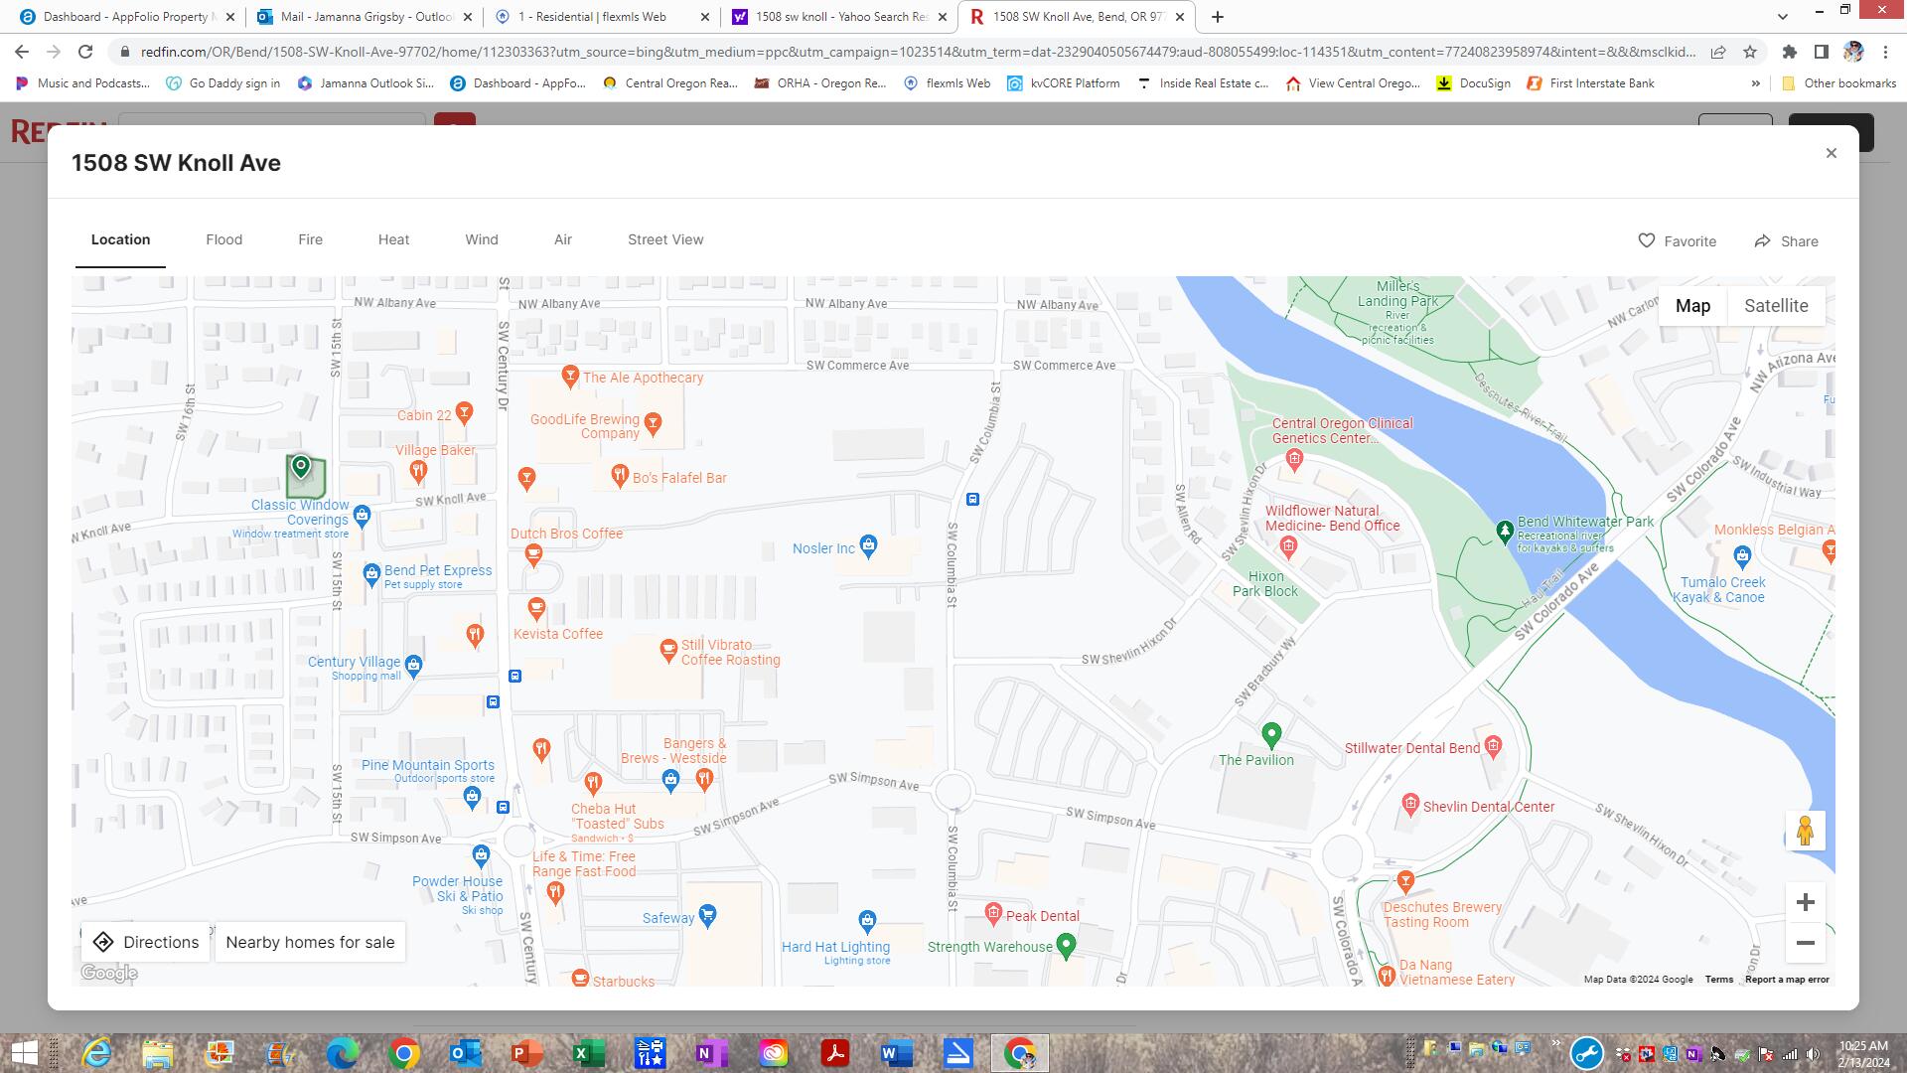Screen dimensions: 1907x1073
Task: Open Classic Window Coverings pin
Action: click(x=362, y=515)
